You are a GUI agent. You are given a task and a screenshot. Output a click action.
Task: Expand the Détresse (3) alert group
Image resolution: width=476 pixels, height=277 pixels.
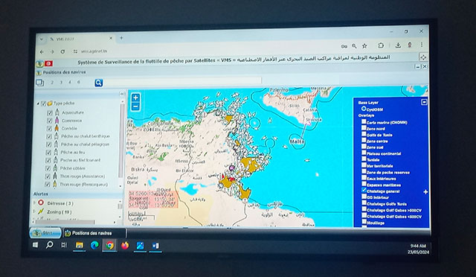(34, 203)
